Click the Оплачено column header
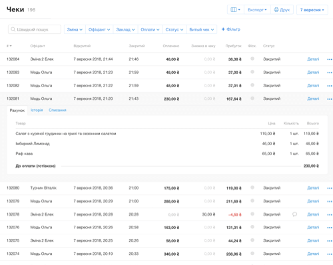Image resolution: width=333 pixels, height=265 pixels. click(171, 46)
